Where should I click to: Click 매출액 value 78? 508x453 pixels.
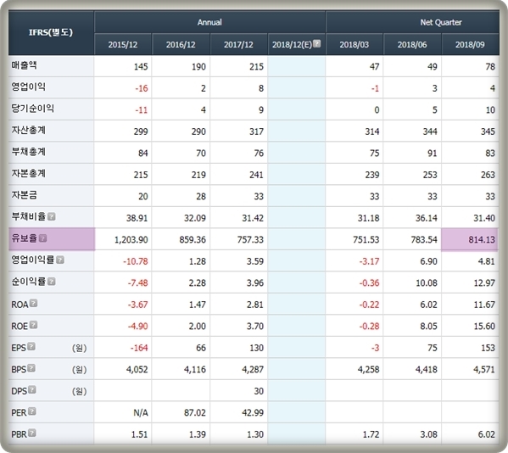coord(490,67)
